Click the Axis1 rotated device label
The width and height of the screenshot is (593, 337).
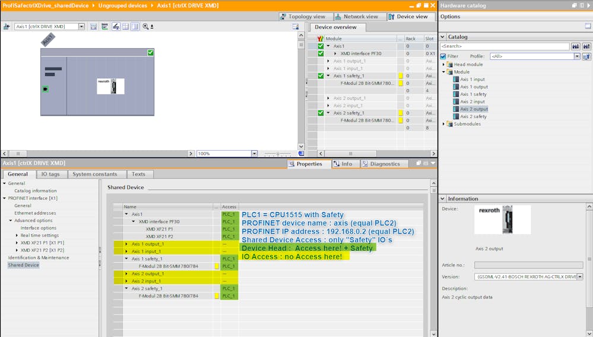click(x=47, y=40)
